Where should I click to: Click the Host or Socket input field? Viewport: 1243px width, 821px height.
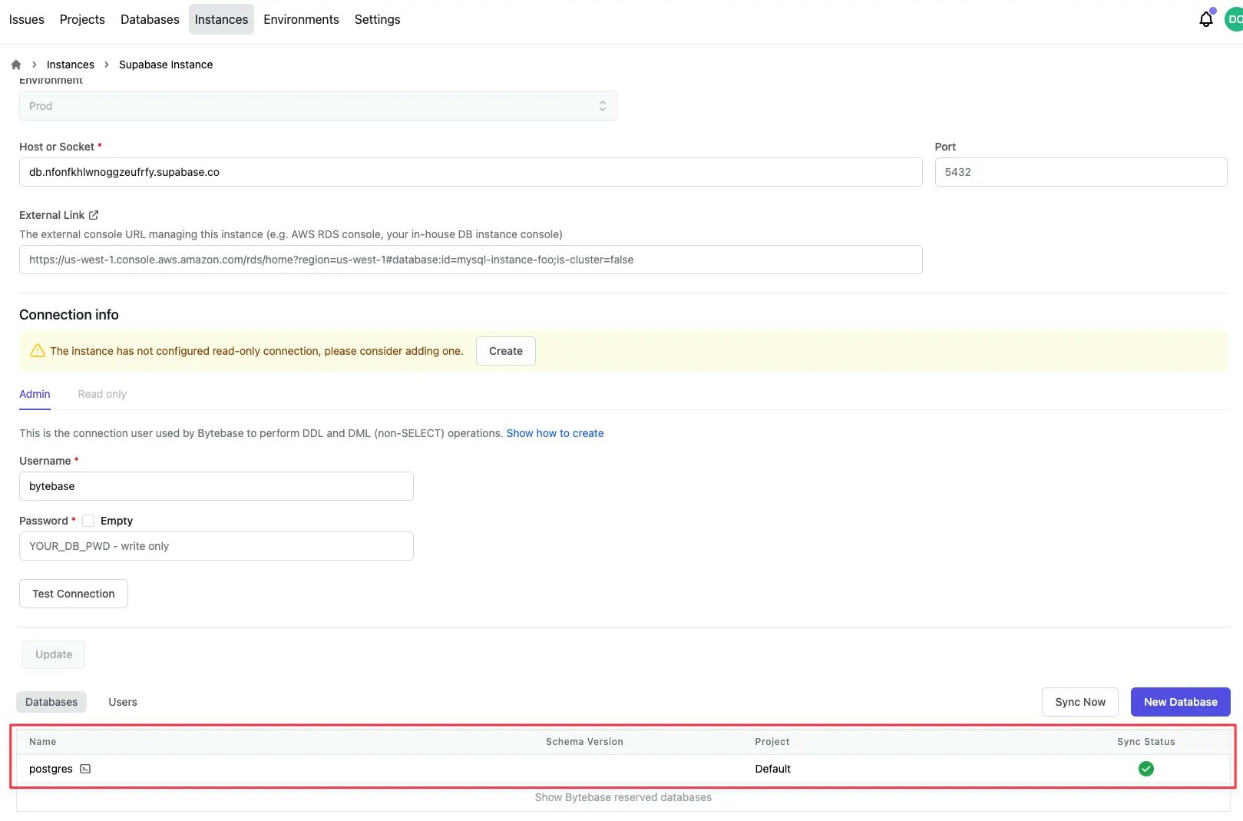(470, 171)
